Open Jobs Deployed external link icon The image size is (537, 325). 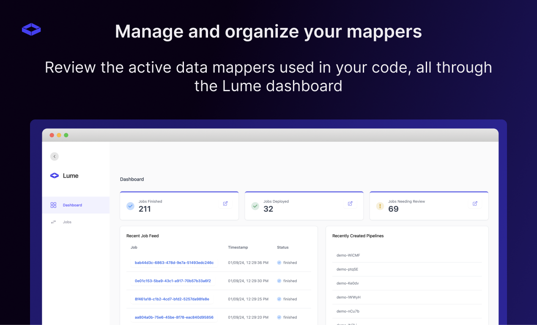coord(350,203)
